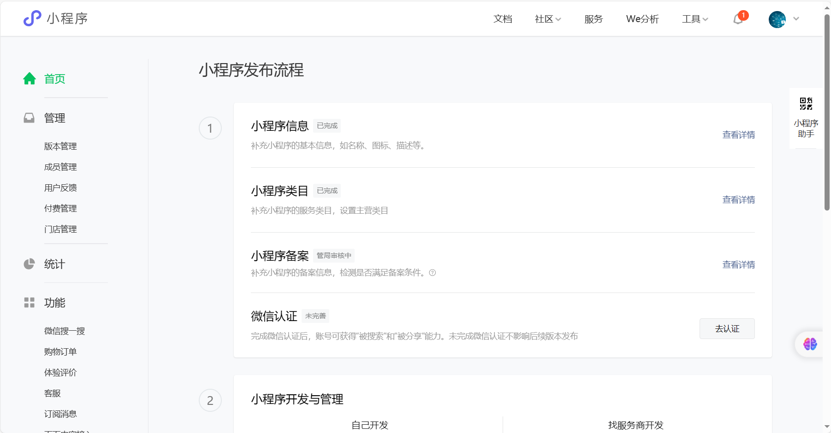Click the 小程序信息 title

tap(280, 126)
